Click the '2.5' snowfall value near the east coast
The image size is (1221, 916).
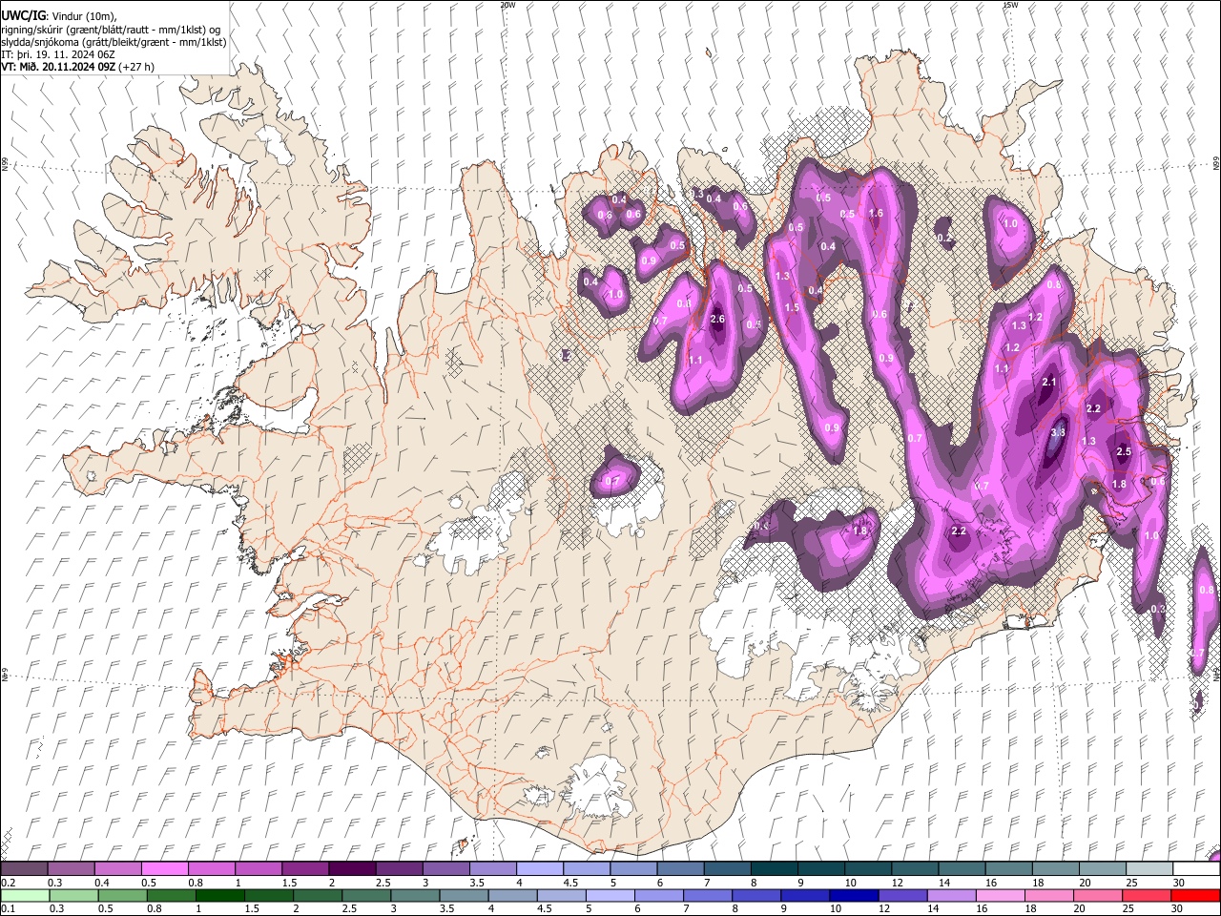(1124, 451)
